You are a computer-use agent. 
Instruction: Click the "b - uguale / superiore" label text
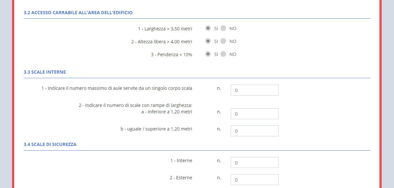click(156, 129)
